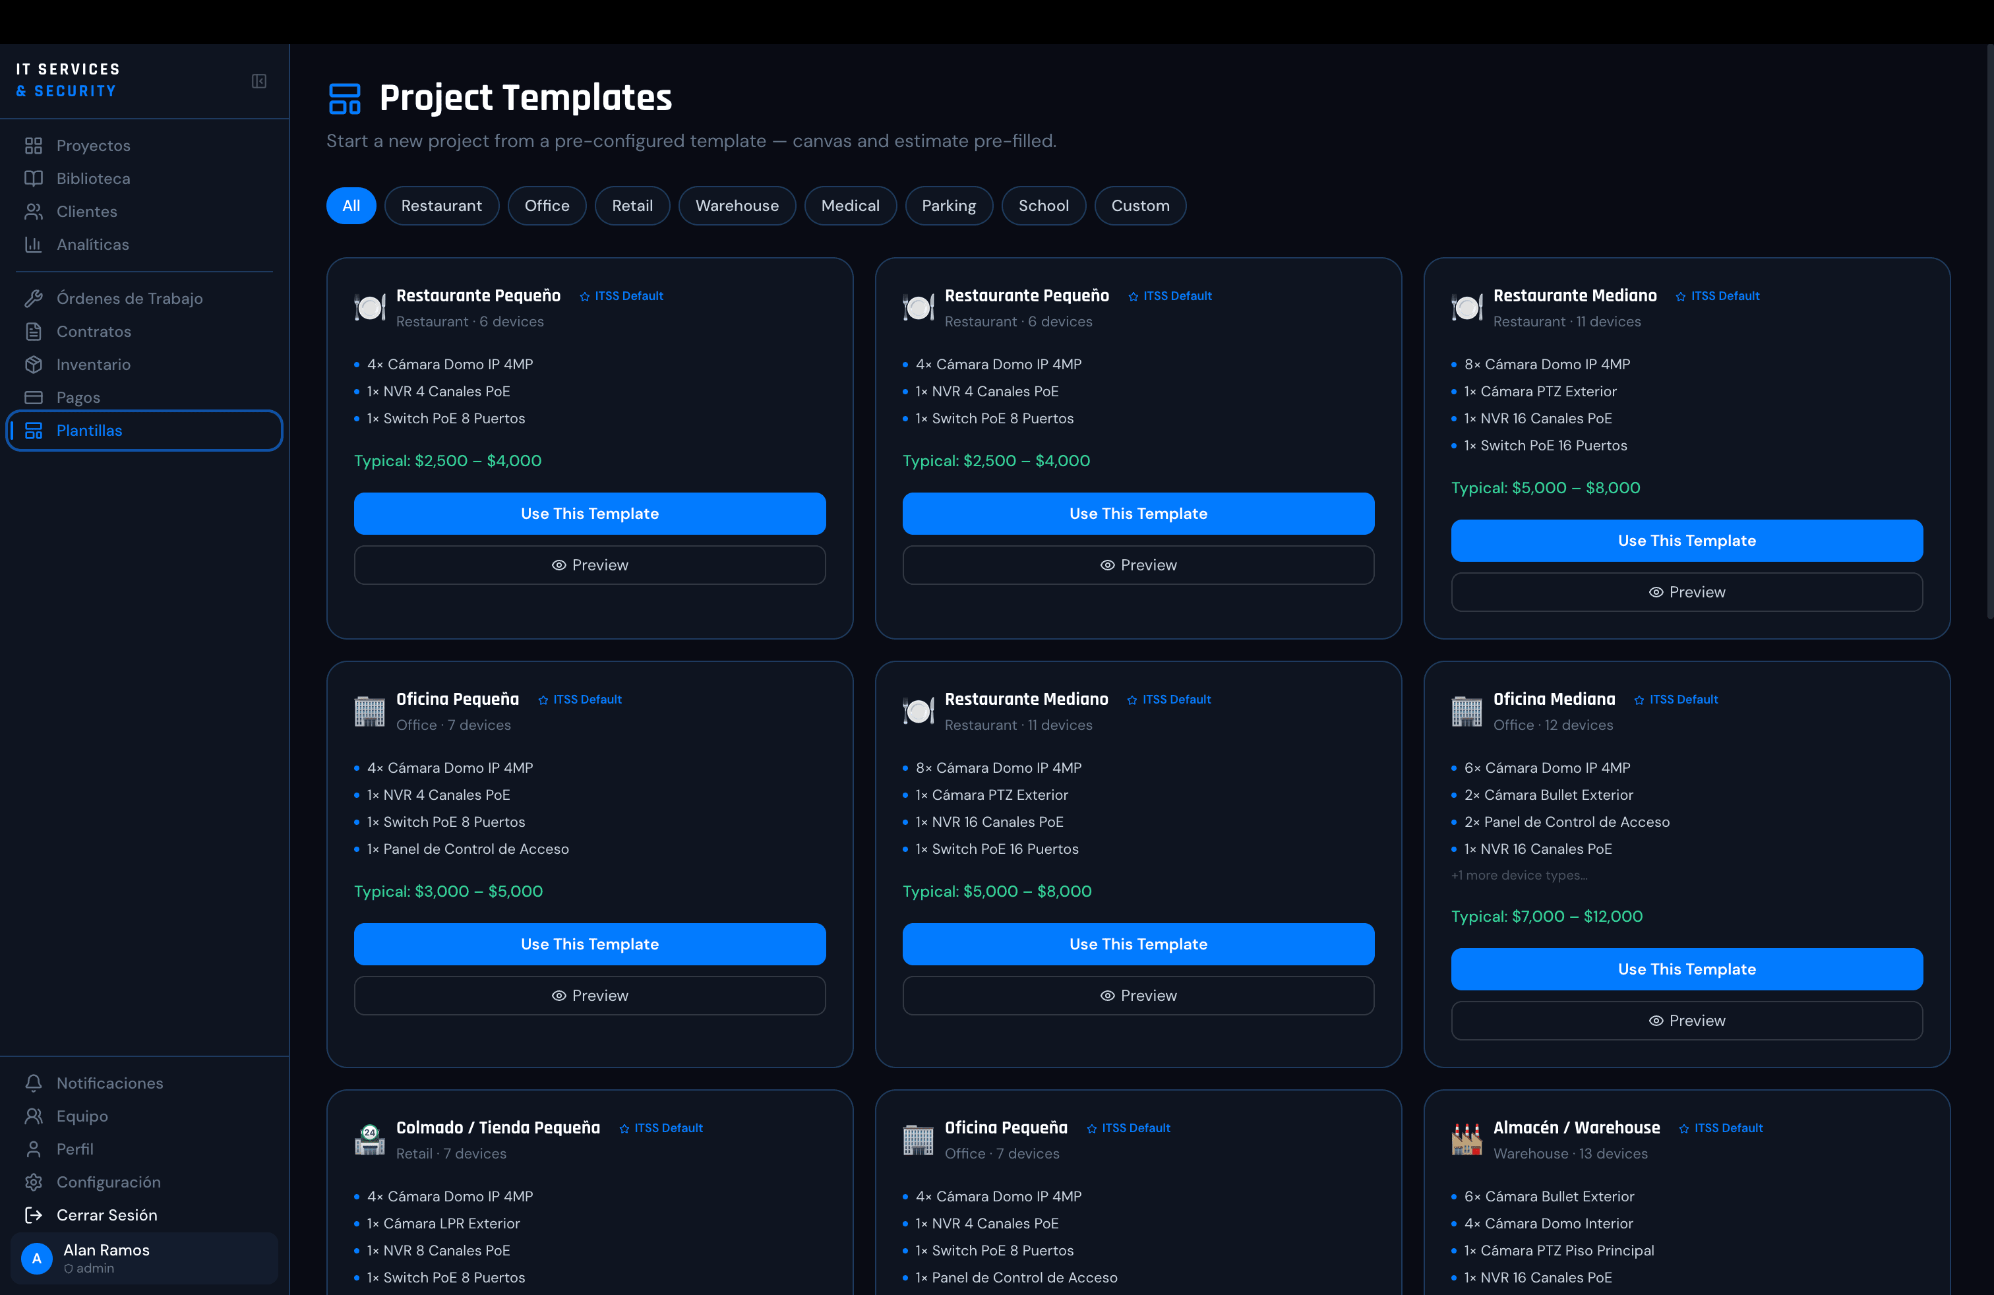Select the All filter tab
Image resolution: width=1994 pixels, height=1295 pixels.
point(351,205)
